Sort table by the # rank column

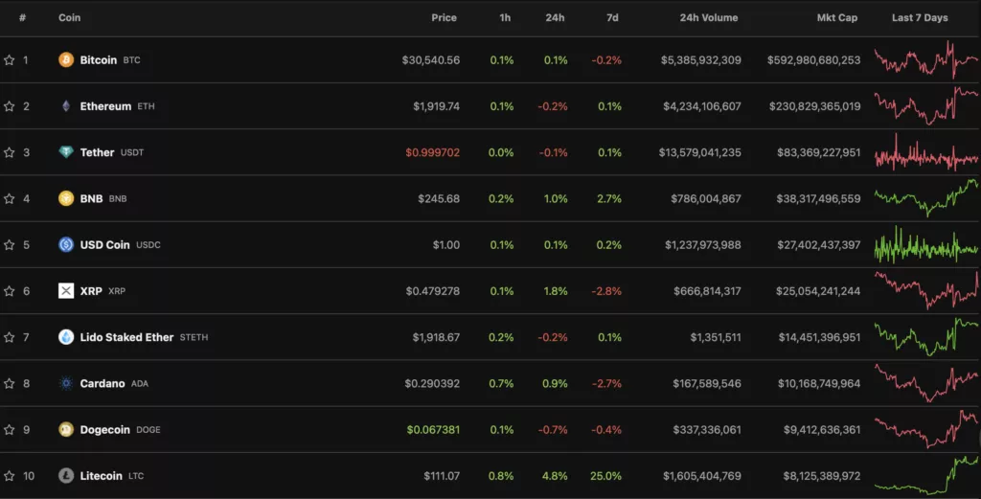click(x=23, y=17)
